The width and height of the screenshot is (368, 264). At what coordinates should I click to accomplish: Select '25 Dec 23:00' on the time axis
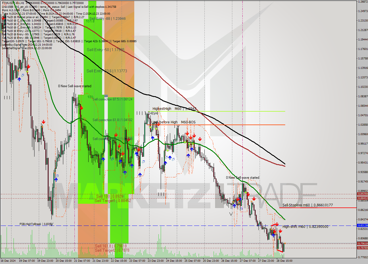(x=211, y=261)
